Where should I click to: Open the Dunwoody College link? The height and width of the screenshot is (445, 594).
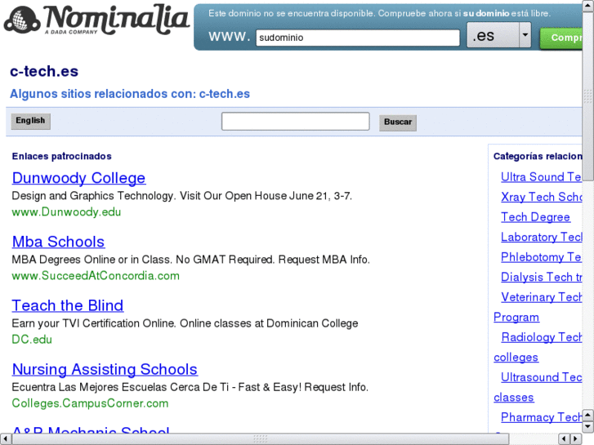tap(78, 178)
